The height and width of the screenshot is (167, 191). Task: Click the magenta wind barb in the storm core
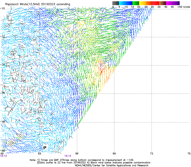pos(100,69)
